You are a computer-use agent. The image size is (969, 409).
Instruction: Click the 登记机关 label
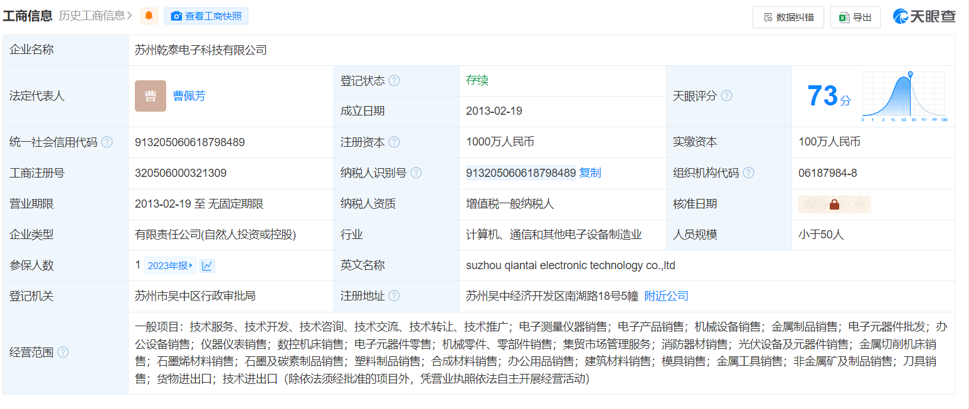[31, 295]
